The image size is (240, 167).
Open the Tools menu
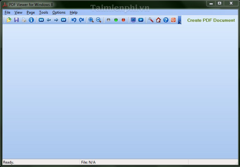[44, 12]
